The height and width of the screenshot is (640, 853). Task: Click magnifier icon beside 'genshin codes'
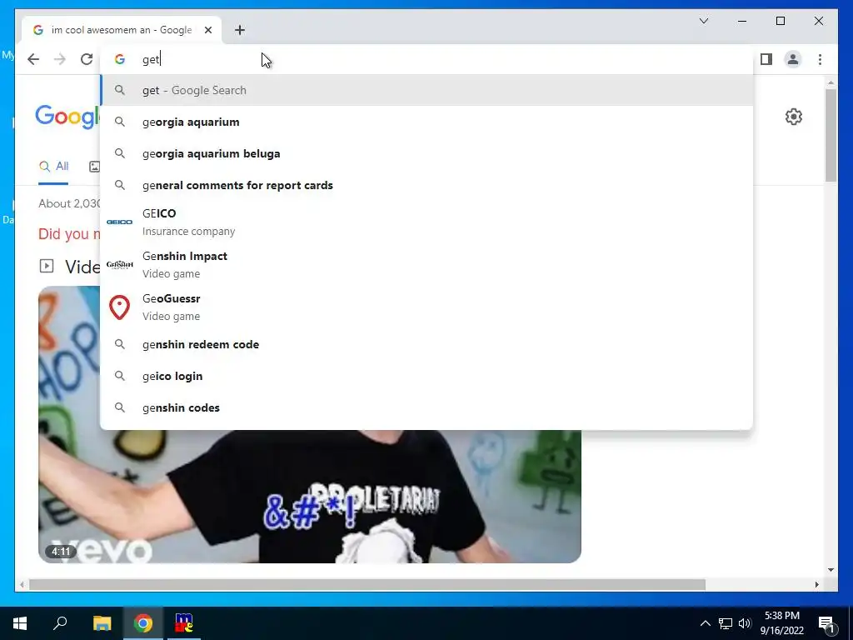[120, 407]
